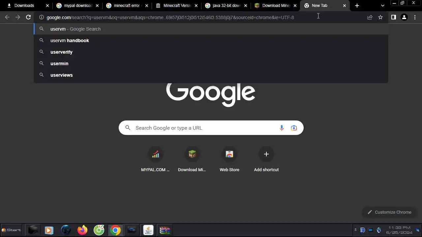Open the green circular taskbar app
This screenshot has height=237, width=422.
coord(99,230)
